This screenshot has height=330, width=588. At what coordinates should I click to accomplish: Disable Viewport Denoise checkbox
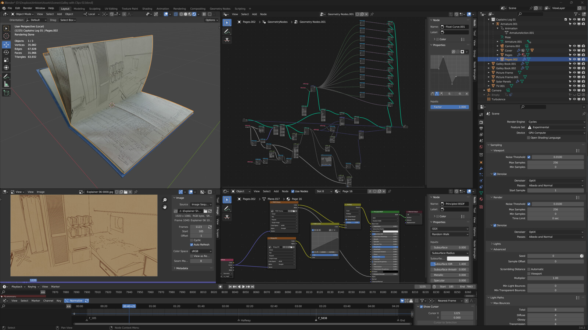[495, 174]
